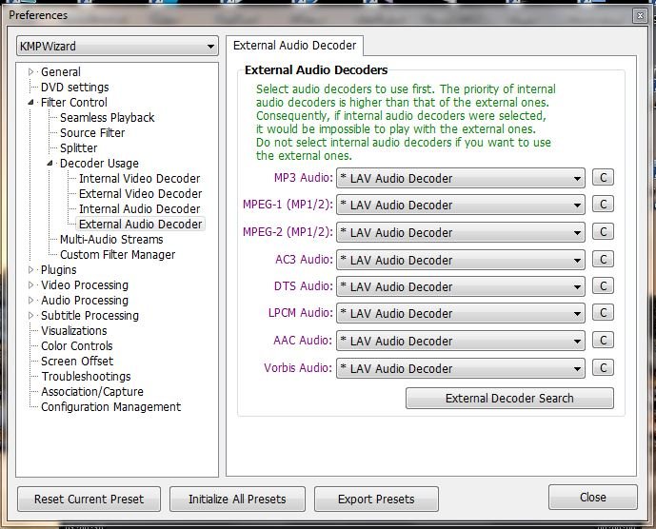Click the C button next to DTS Audio

[x=602, y=286]
